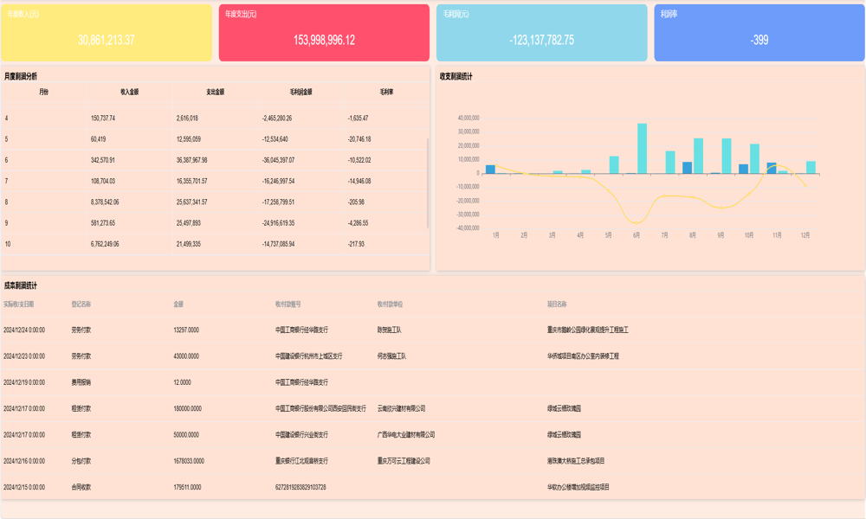Sort monthly table by 毛利率 header
The image size is (866, 519).
386,92
